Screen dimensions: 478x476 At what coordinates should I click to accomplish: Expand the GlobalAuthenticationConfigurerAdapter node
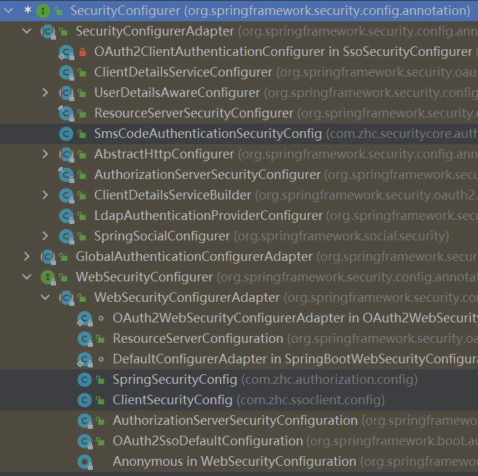(x=27, y=257)
